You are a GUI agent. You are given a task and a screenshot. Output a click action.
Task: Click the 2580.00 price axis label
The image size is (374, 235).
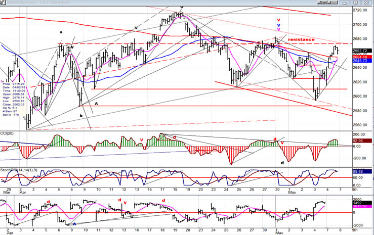point(360,111)
